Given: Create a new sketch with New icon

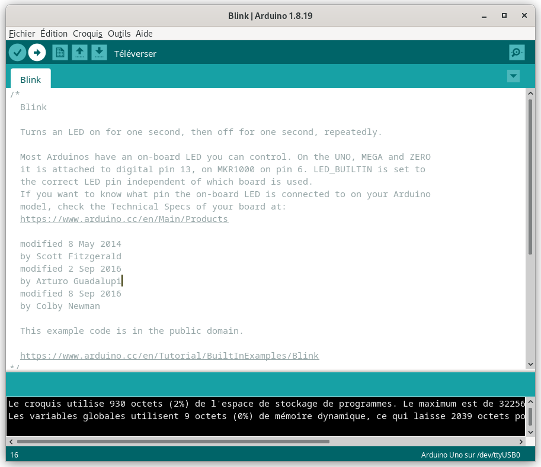Looking at the screenshot, I should pyautogui.click(x=60, y=53).
